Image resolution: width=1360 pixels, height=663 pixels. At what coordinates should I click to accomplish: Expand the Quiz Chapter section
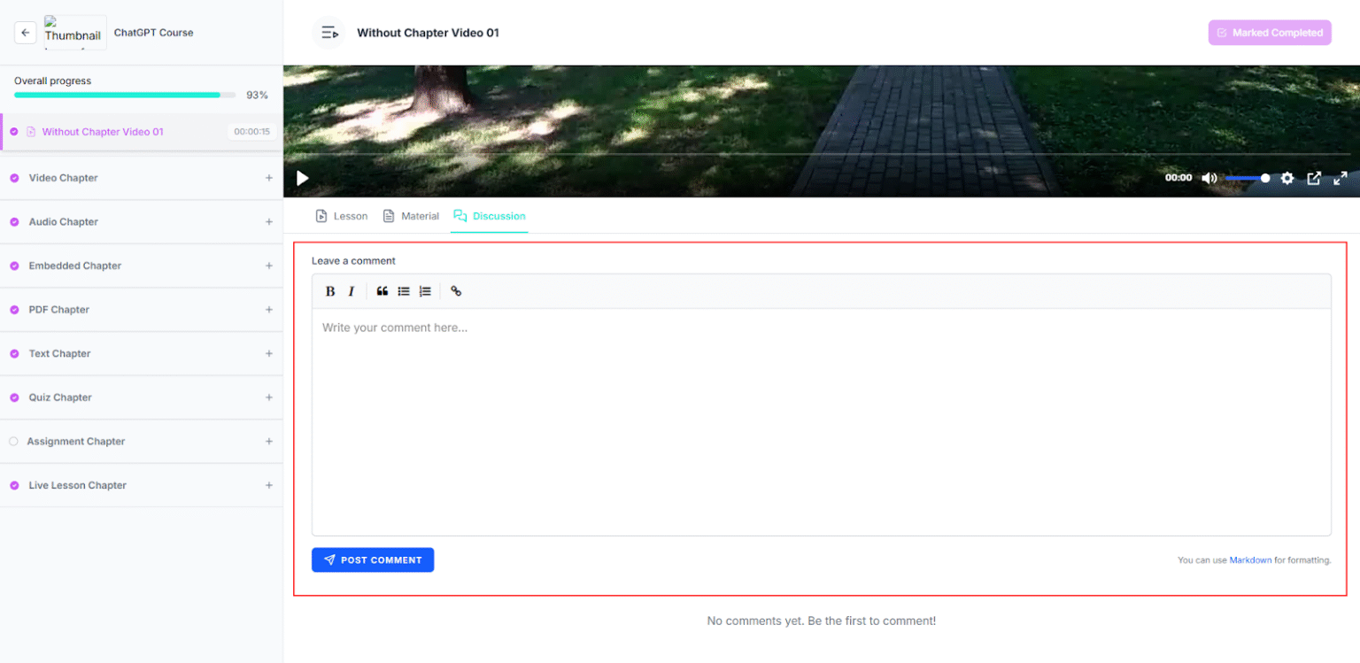(x=268, y=397)
